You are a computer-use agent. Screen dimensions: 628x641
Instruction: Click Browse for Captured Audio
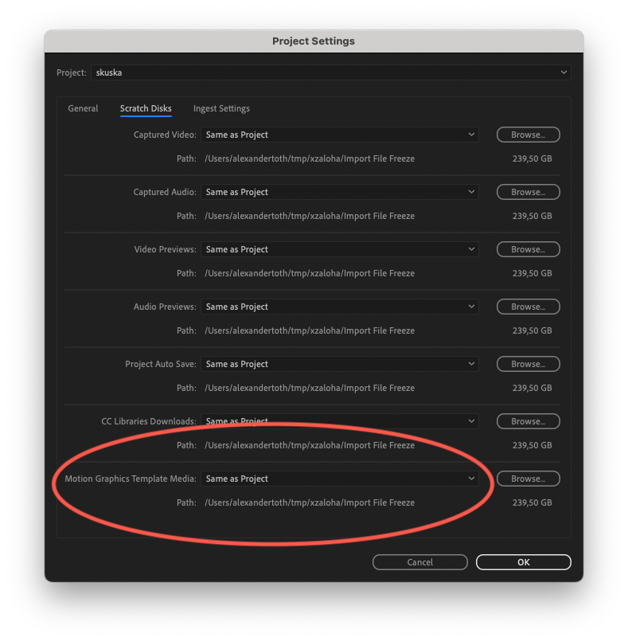528,192
